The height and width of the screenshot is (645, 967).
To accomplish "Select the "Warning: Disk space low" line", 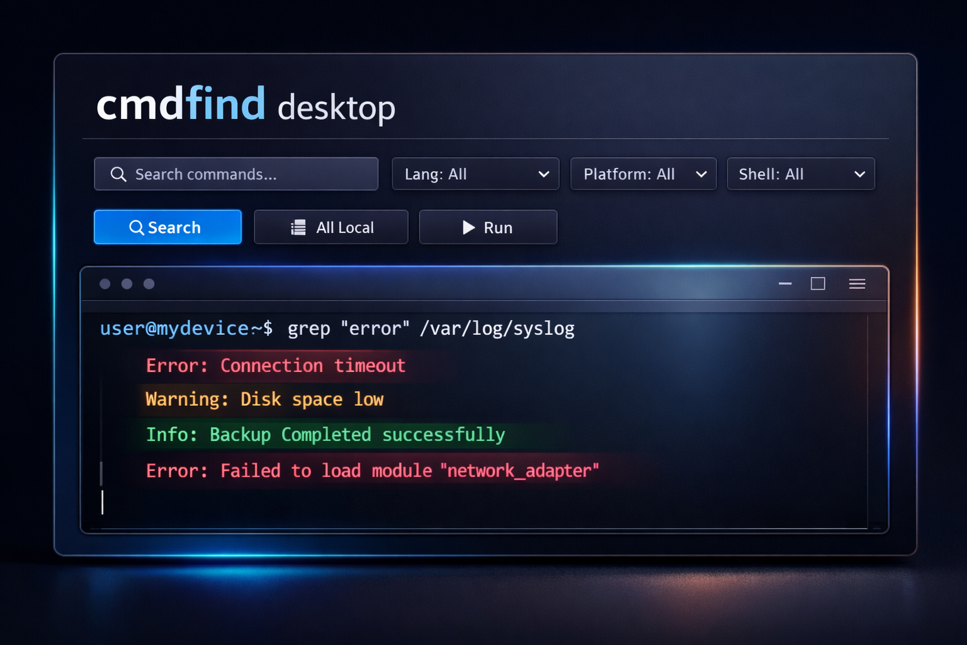I will [x=264, y=399].
